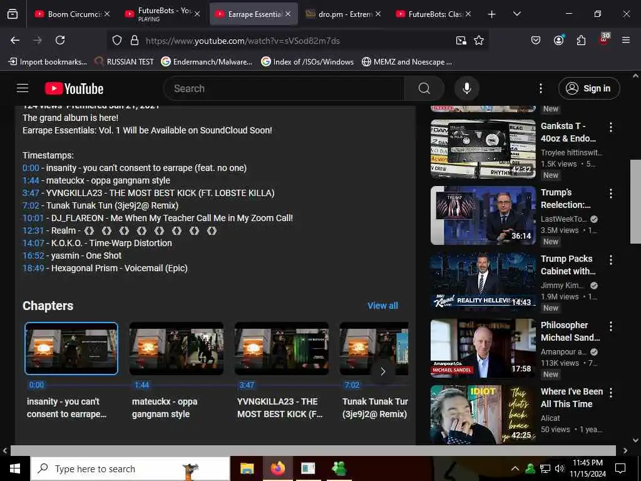This screenshot has height=481, width=641.
Task: Go back with the back arrow
Action: click(x=15, y=40)
